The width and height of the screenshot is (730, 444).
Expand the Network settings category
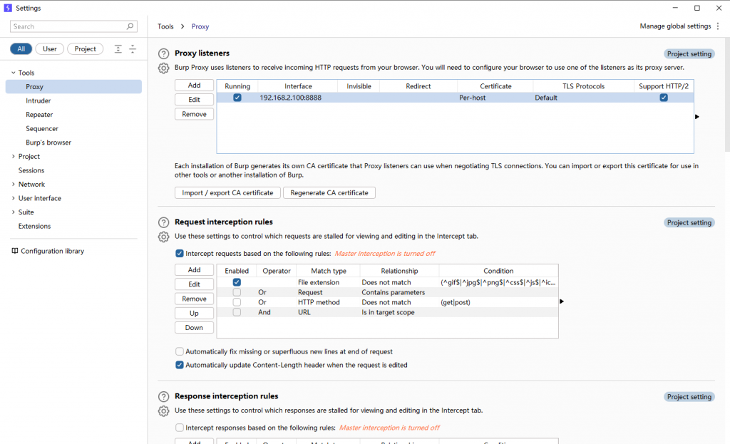[13, 184]
